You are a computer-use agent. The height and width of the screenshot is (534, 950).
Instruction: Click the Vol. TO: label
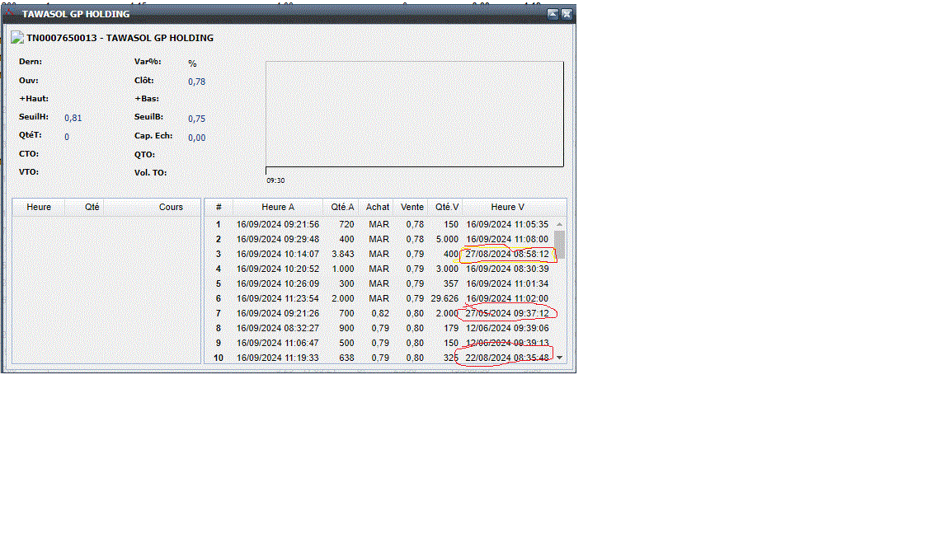coord(150,172)
